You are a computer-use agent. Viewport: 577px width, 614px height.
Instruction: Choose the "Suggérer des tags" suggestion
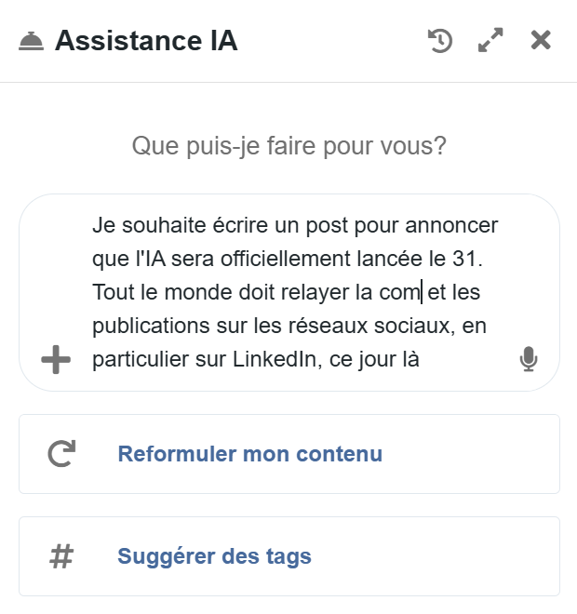click(214, 556)
